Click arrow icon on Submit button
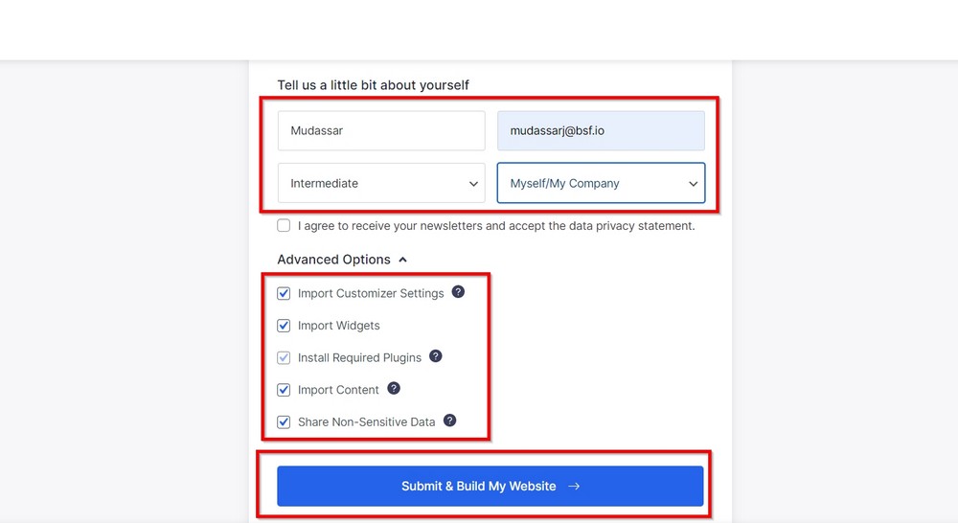The image size is (958, 523). point(574,487)
